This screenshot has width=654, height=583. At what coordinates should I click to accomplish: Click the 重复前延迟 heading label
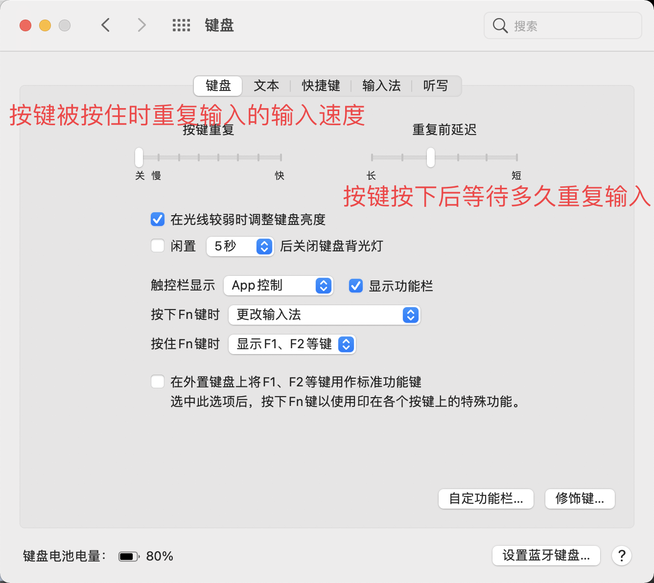click(444, 130)
